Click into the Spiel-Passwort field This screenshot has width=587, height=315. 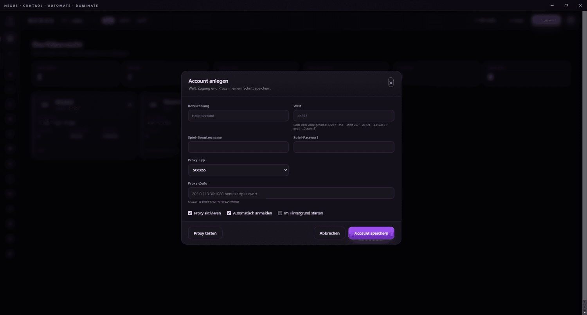344,147
